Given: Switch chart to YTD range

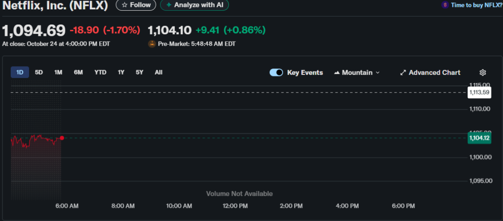Looking at the screenshot, I should pyautogui.click(x=100, y=73).
